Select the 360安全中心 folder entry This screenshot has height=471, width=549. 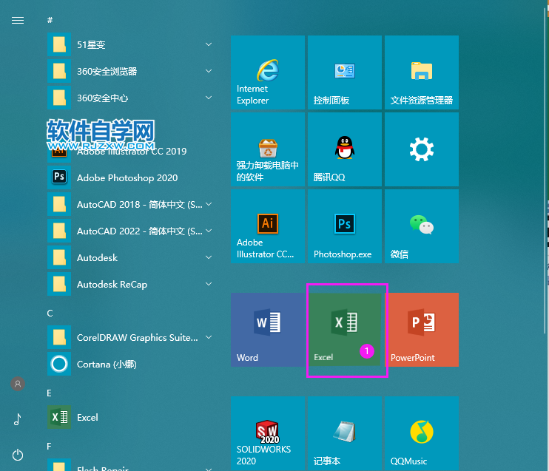(130, 98)
